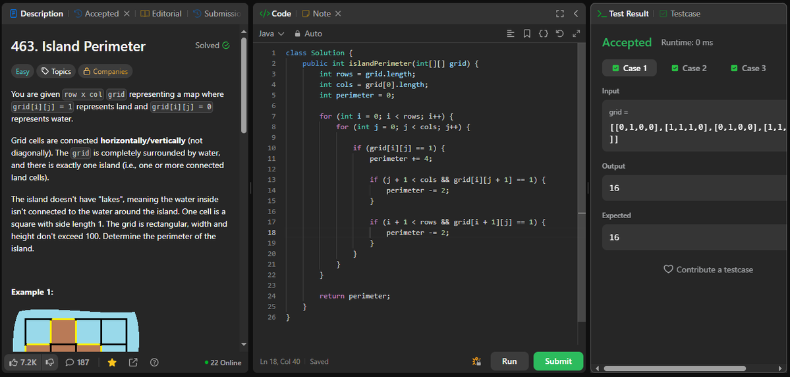The height and width of the screenshot is (377, 790).
Task: Toggle fullscreen icon in Code panel header
Action: coord(560,14)
